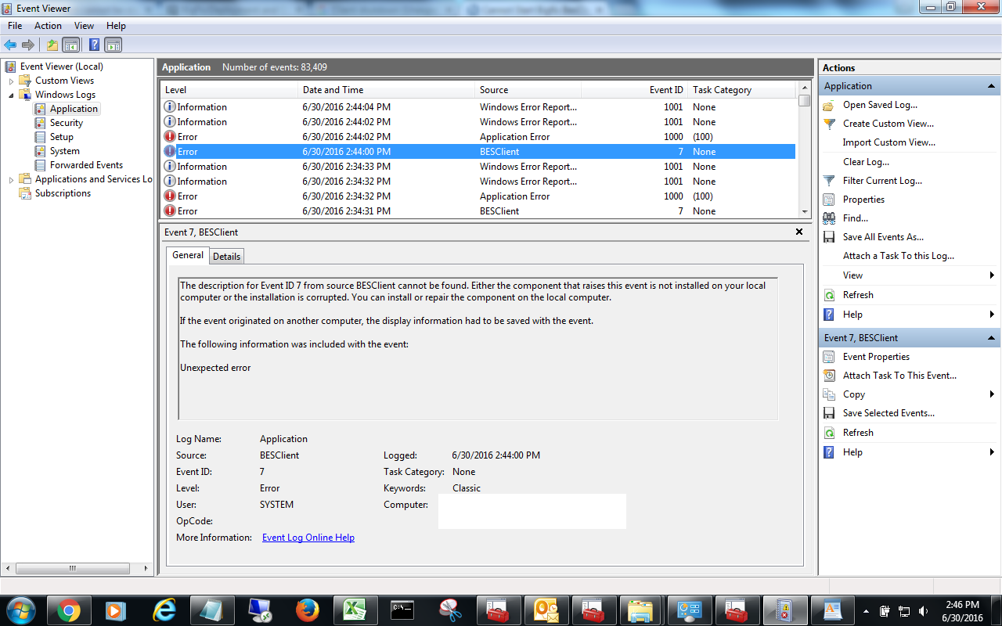
Task: Open Excel from taskbar
Action: pyautogui.click(x=356, y=610)
